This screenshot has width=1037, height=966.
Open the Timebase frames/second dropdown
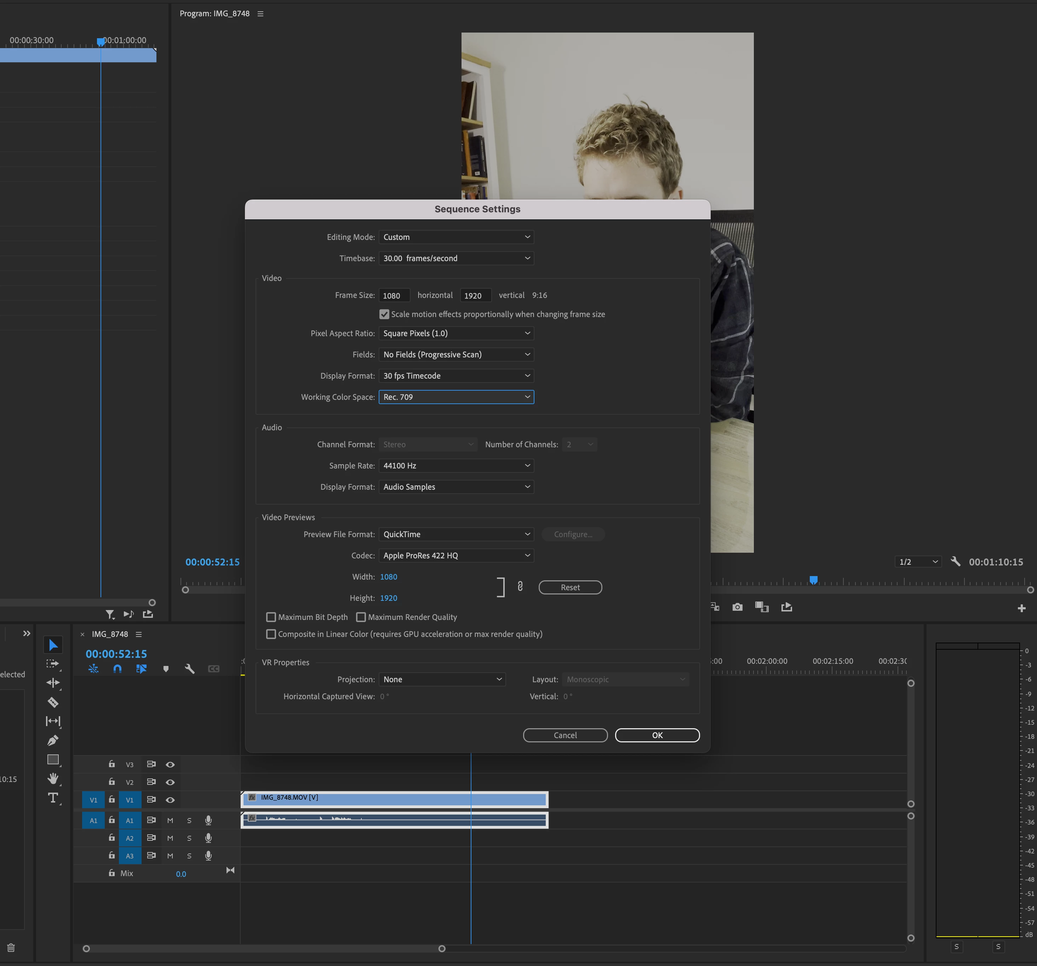pyautogui.click(x=456, y=258)
